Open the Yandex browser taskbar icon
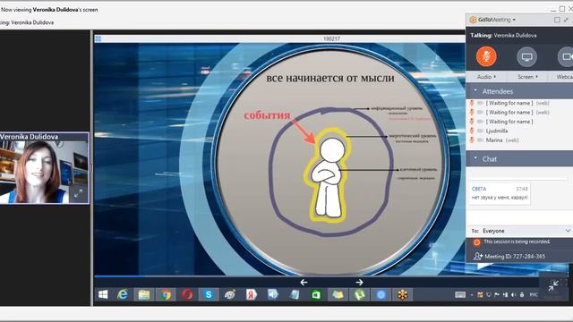Image resolution: width=573 pixels, height=322 pixels. click(x=252, y=294)
